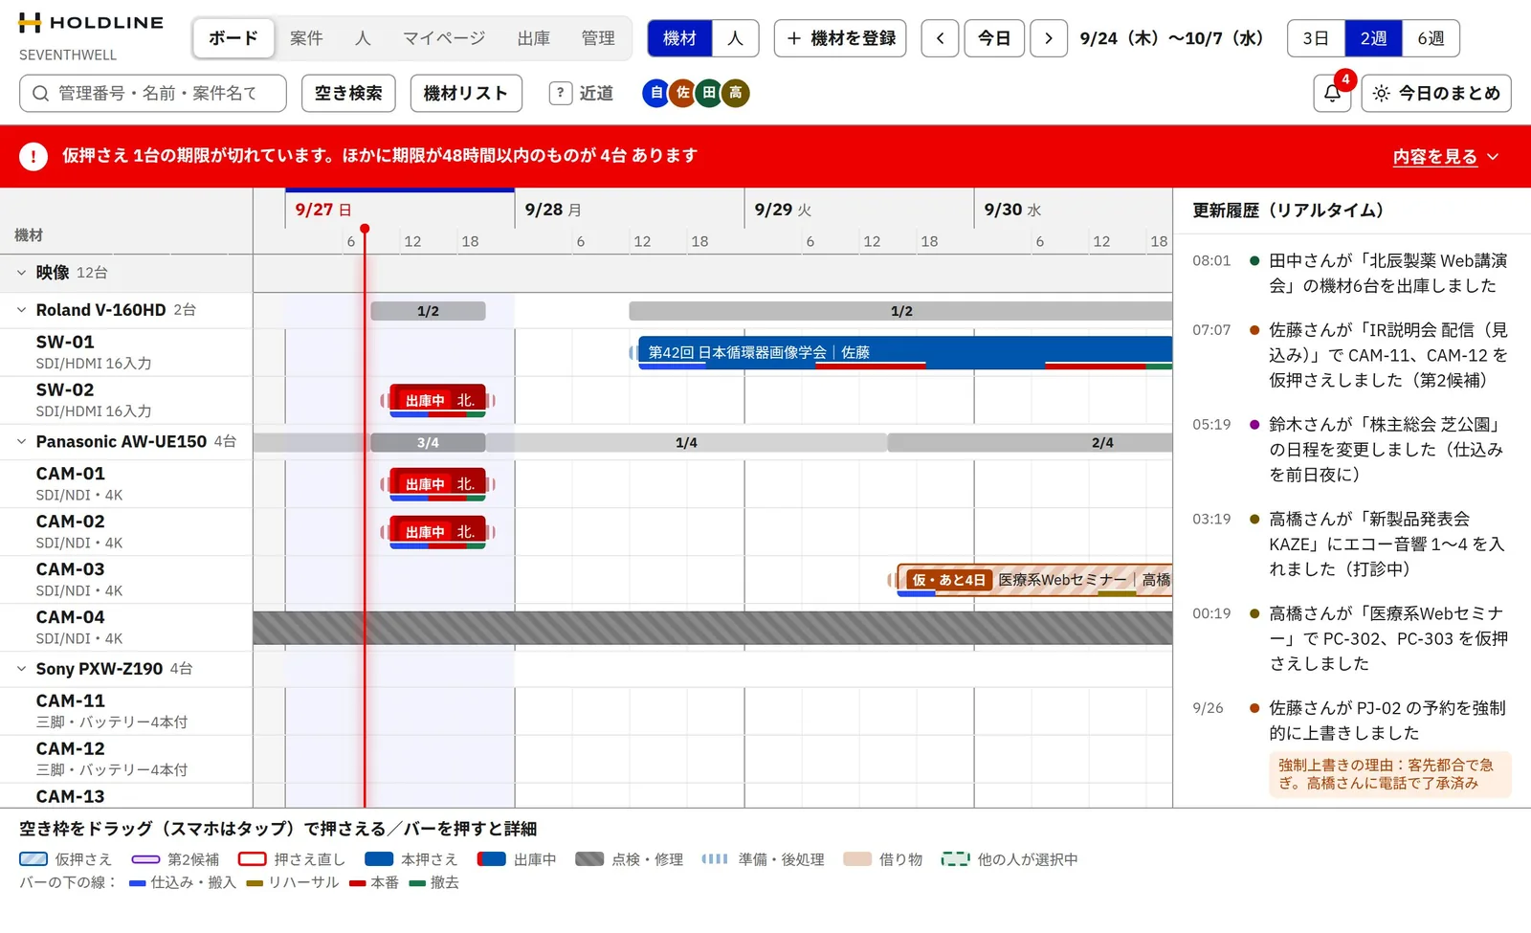Expand alert details via 内容を見る
The image size is (1531, 933).
coord(1445,157)
